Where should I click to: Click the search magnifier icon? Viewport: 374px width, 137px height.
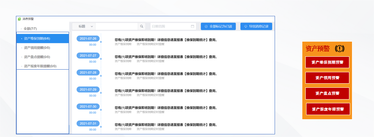tap(142, 26)
